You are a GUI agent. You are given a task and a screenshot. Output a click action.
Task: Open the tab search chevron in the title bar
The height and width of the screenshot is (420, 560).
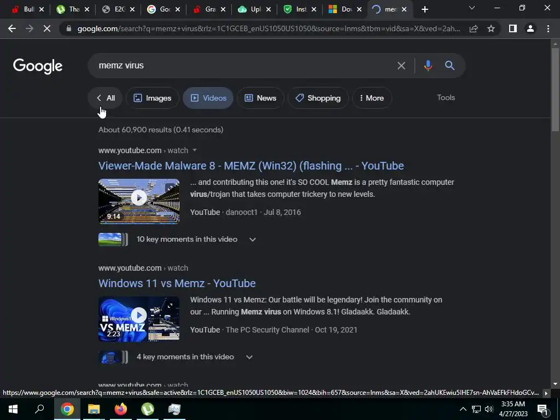tap(472, 8)
